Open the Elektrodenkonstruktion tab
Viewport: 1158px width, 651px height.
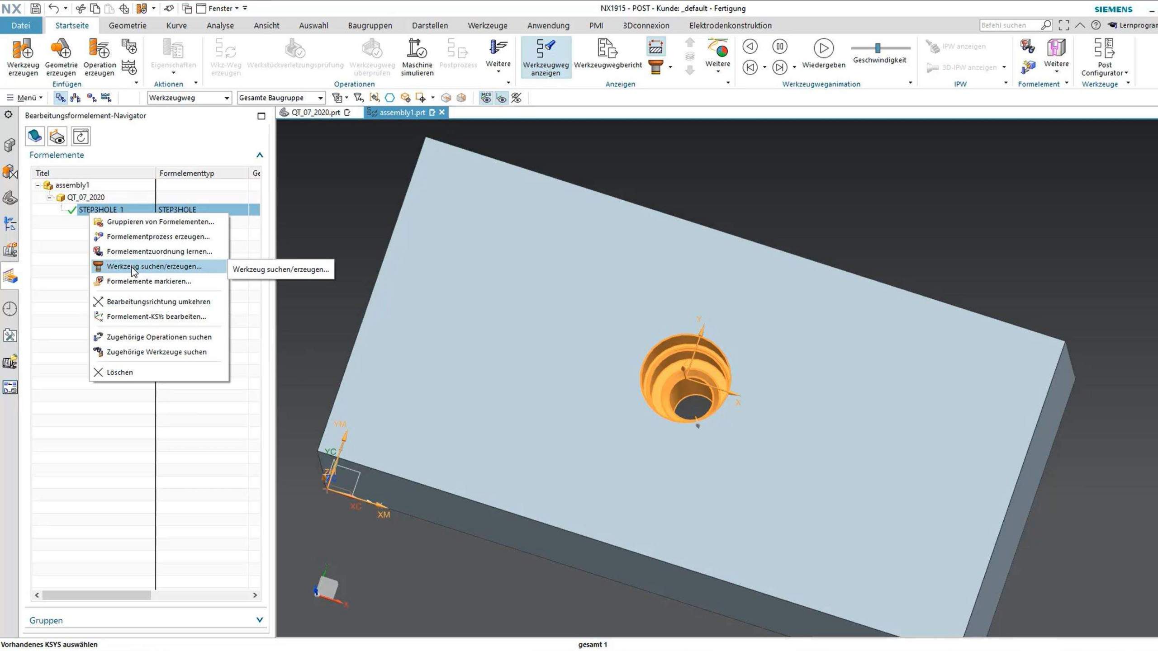pos(730,25)
